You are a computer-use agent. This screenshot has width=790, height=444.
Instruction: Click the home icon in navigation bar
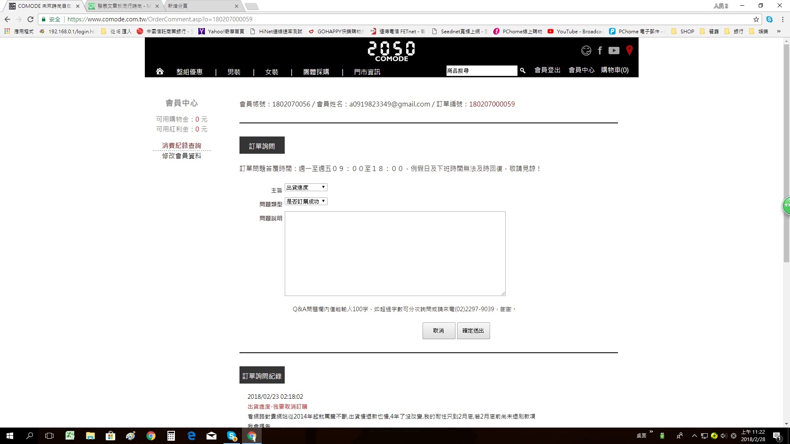[x=160, y=72]
